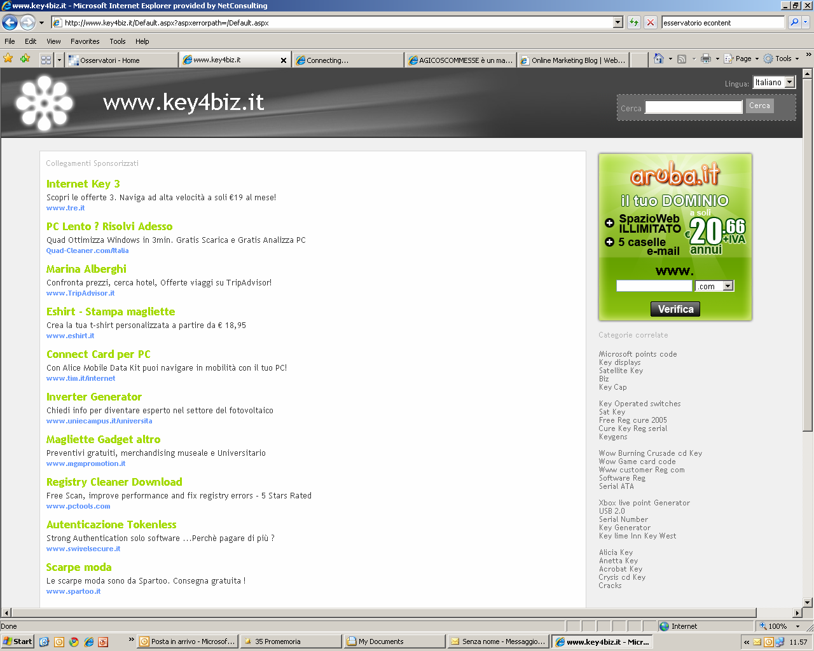This screenshot has width=814, height=651.
Task: Go forward with the Forward arrow button
Action: tap(27, 23)
